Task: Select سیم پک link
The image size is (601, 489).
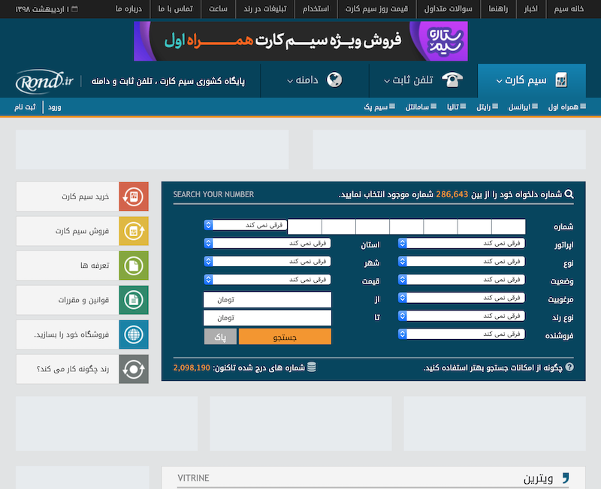Action: point(379,106)
